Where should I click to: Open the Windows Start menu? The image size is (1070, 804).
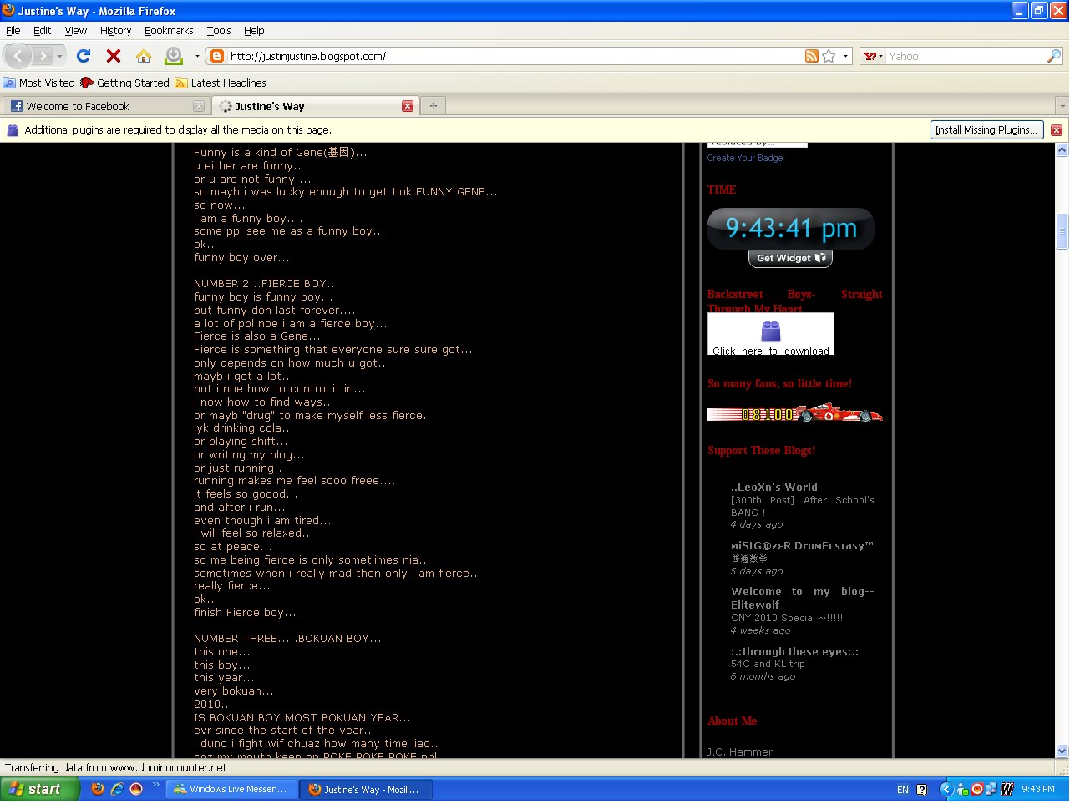coord(40,789)
